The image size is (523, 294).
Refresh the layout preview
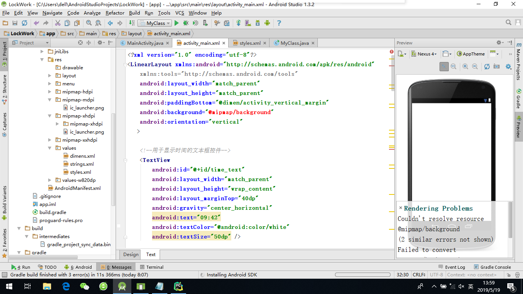pos(487,67)
